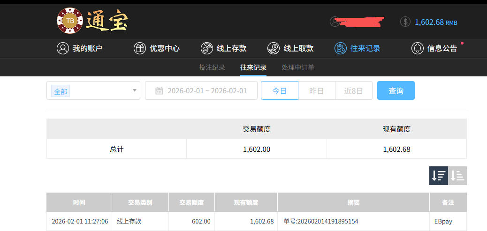Click the 线上存款 deposit icon
Image resolution: width=487 pixels, height=231 pixels.
tap(207, 48)
